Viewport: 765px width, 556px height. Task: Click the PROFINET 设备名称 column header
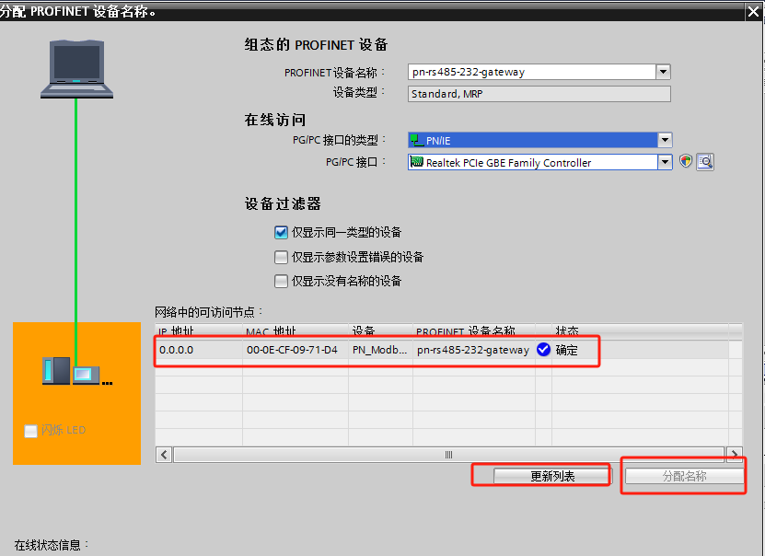coord(474,331)
